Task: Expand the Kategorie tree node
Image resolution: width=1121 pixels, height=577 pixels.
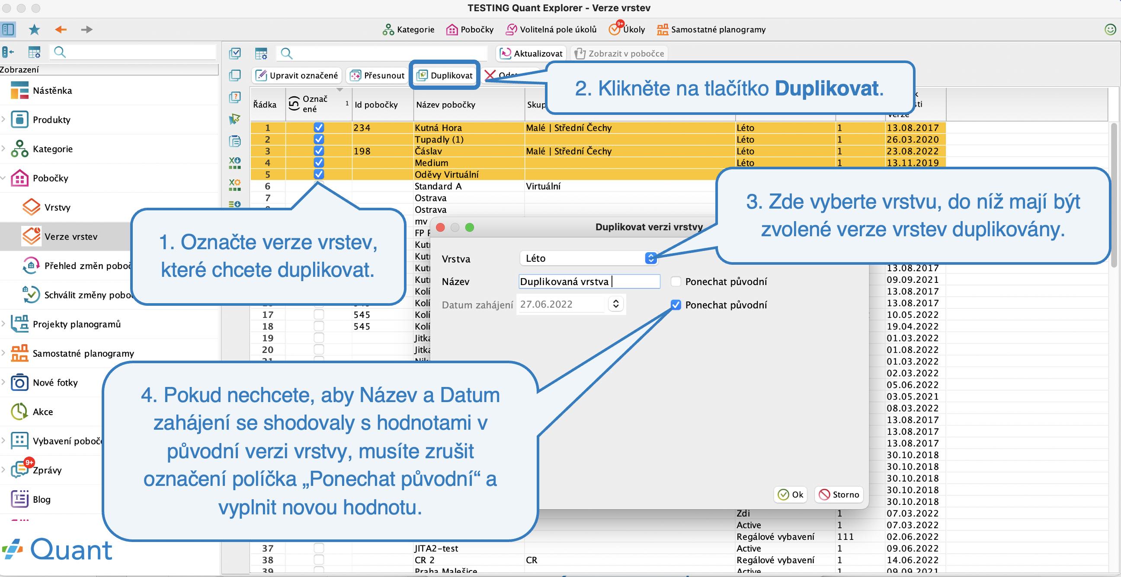Action: click(3, 149)
